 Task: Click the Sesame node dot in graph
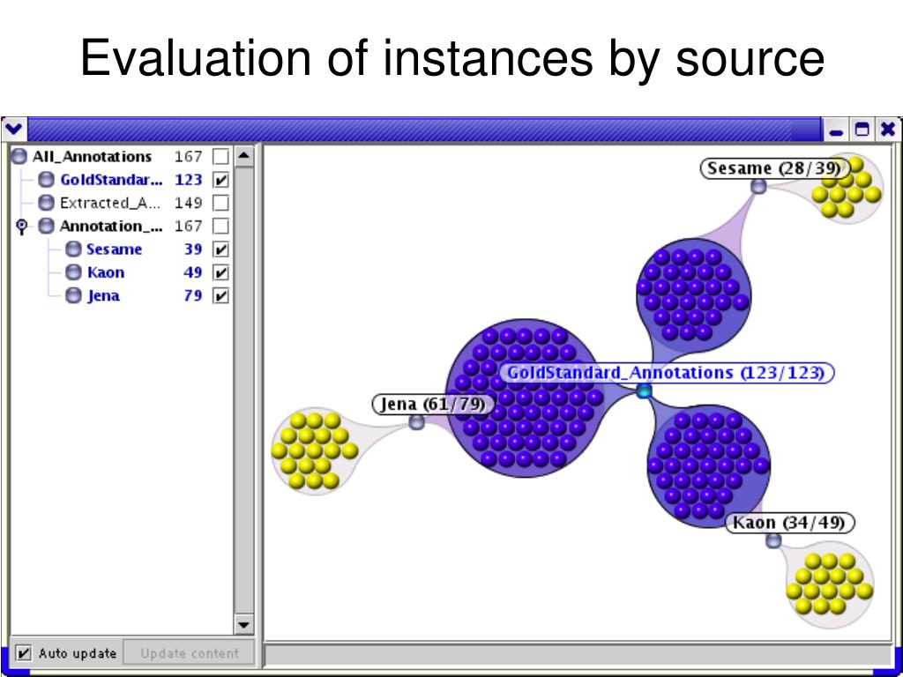758,186
